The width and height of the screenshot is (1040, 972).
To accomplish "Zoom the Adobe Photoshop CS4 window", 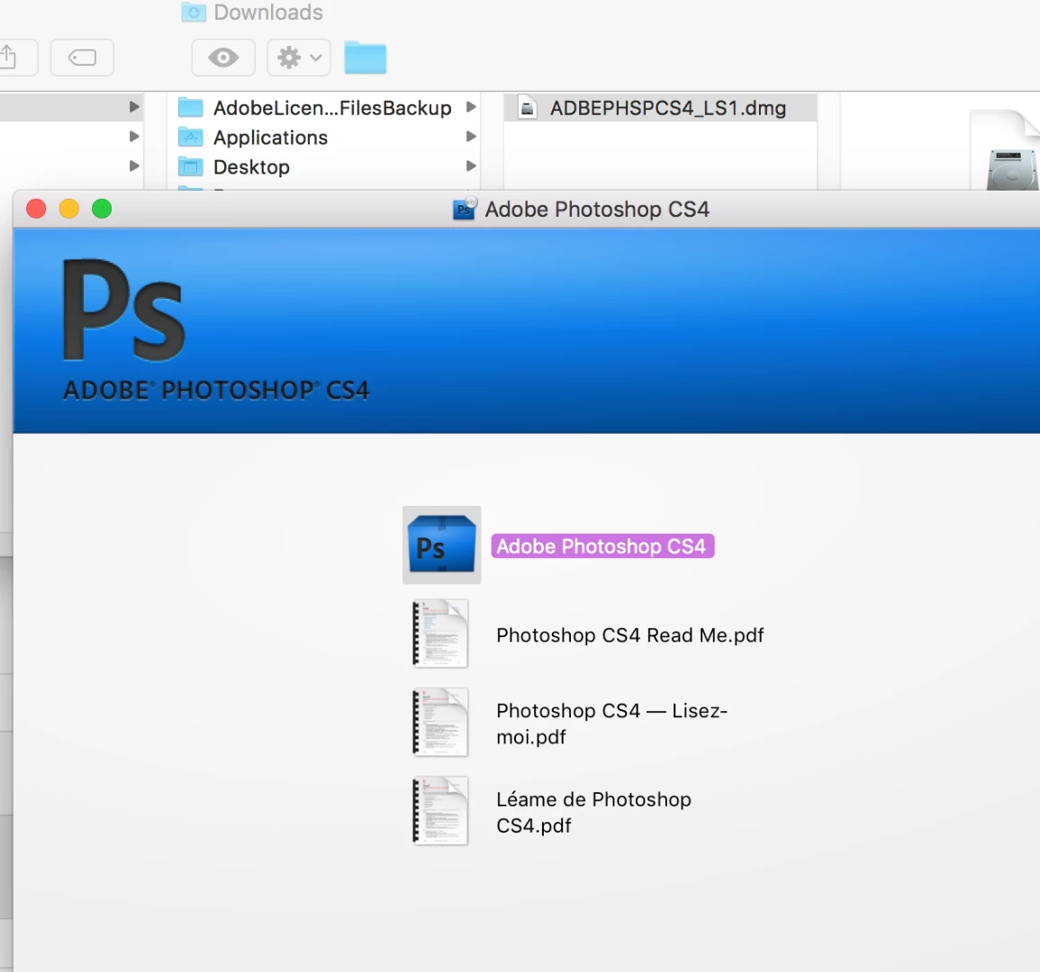I will click(x=102, y=209).
